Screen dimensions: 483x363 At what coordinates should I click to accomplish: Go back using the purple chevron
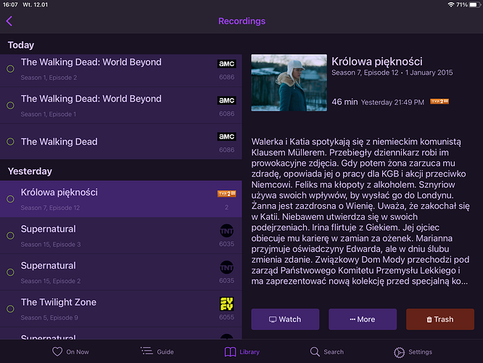[9, 22]
